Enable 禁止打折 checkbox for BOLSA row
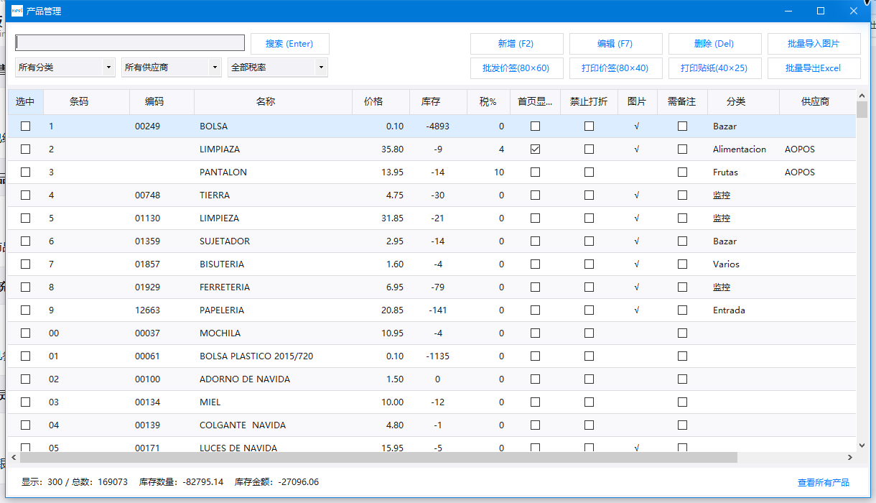This screenshot has height=503, width=876. pos(589,126)
